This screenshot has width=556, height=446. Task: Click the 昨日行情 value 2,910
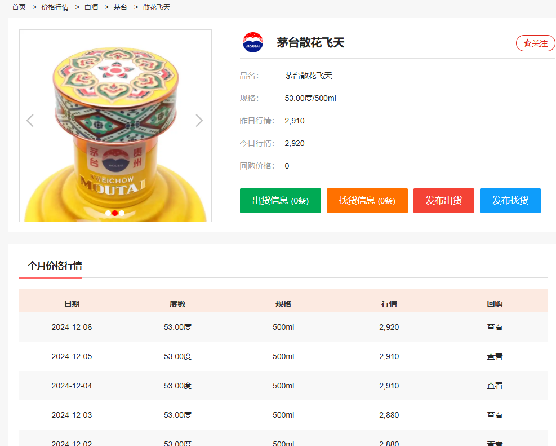click(x=294, y=121)
